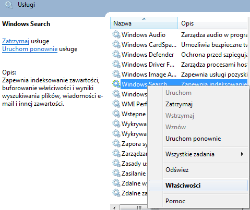Screen dimensions: 250x210
Task: Click the Uruchom ponownie usługę link
Action: click(30, 49)
